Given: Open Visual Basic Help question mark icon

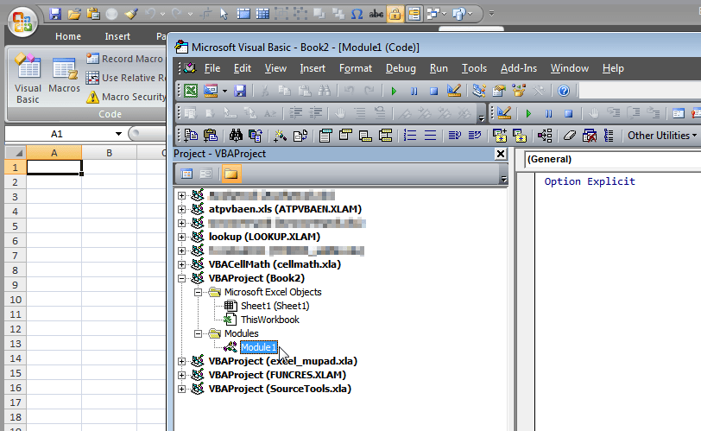Looking at the screenshot, I should click(x=564, y=91).
